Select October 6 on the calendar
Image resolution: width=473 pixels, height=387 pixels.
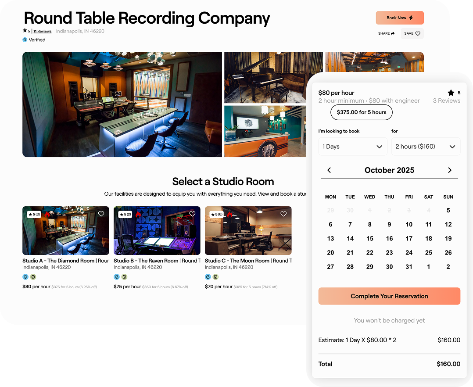coord(331,224)
